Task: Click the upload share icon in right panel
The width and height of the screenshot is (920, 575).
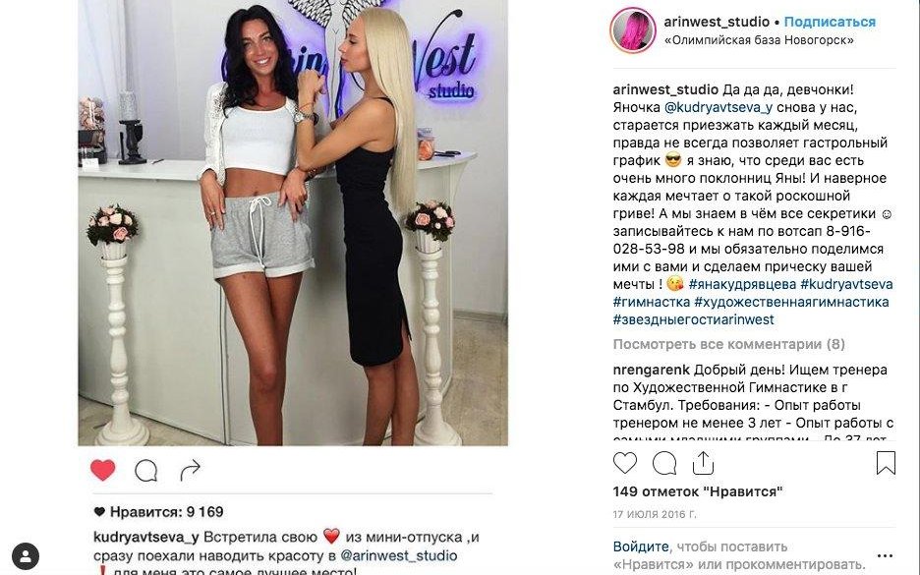Action: coord(703,463)
